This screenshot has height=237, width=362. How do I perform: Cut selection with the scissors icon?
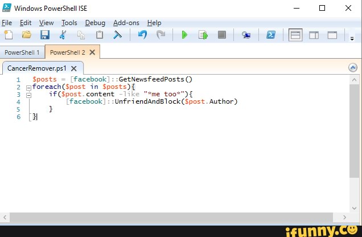pos(63,35)
